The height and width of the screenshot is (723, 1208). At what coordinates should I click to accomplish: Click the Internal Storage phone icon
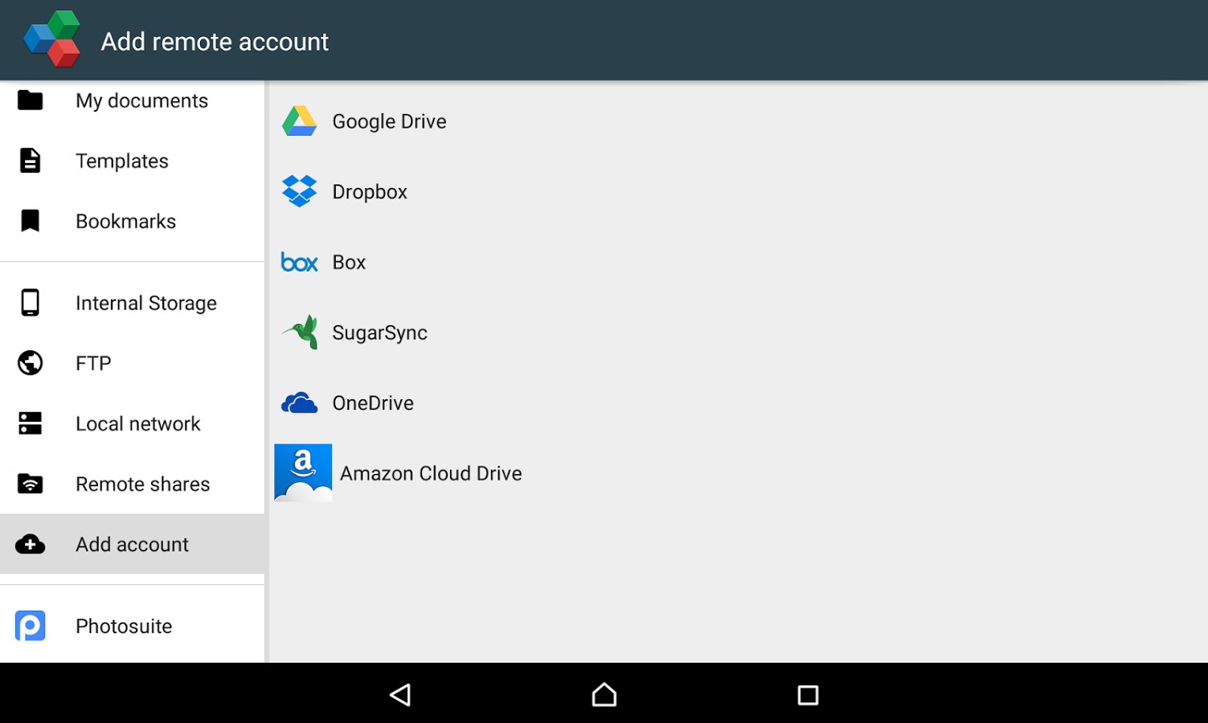pyautogui.click(x=30, y=302)
